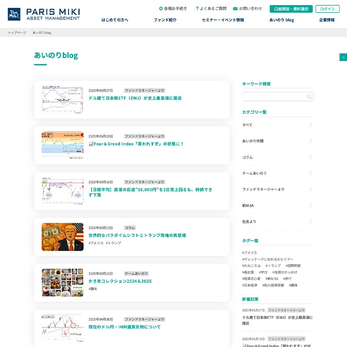Viewport: 347px width, 347px height.
Task: Click the dollar-yen chart thumbnail
Action: click(x=62, y=328)
